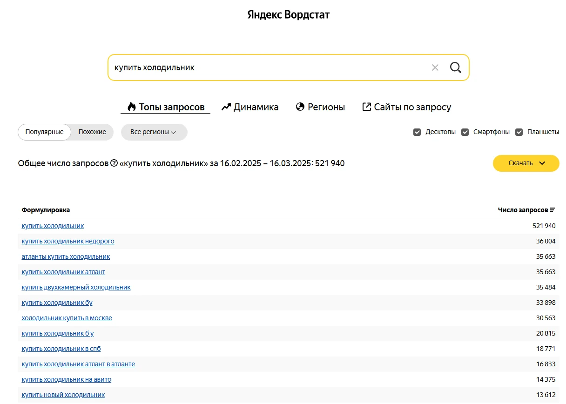Click the question mark help icon
Screen dimensions: 566x404
(x=114, y=163)
